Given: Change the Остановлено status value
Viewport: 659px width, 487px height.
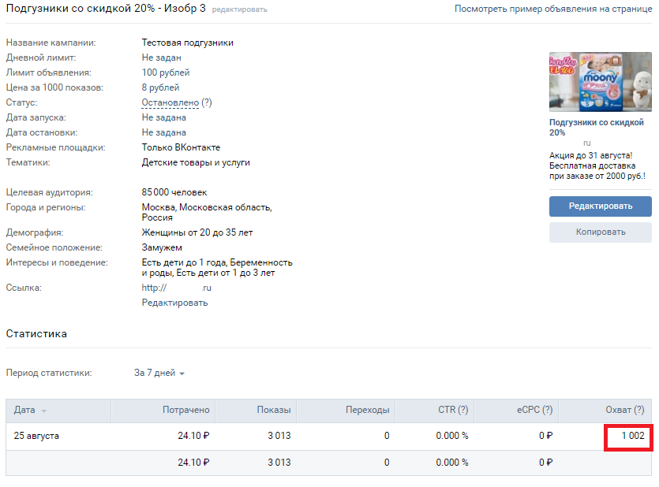Looking at the screenshot, I should click(170, 102).
